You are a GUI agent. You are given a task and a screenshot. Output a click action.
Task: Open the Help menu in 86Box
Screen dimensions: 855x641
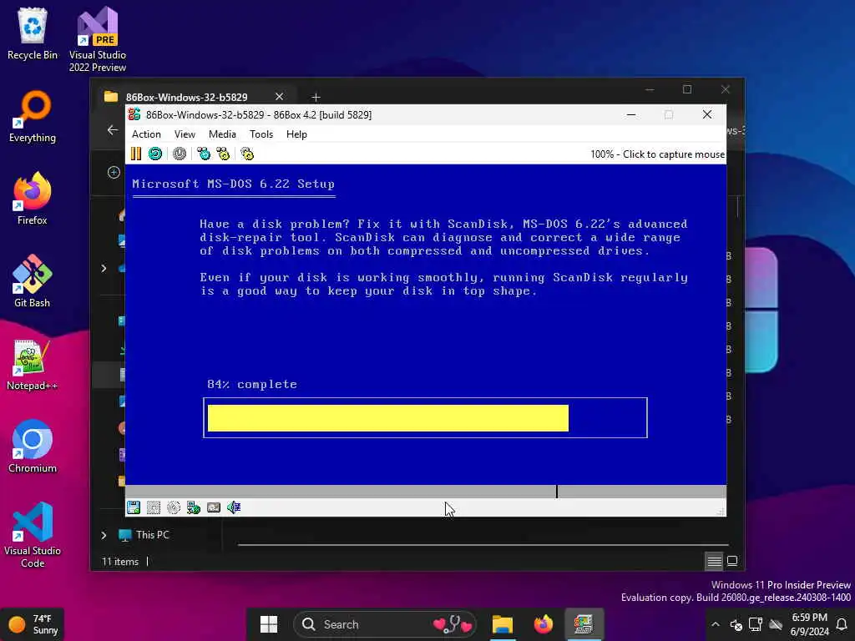tap(296, 134)
